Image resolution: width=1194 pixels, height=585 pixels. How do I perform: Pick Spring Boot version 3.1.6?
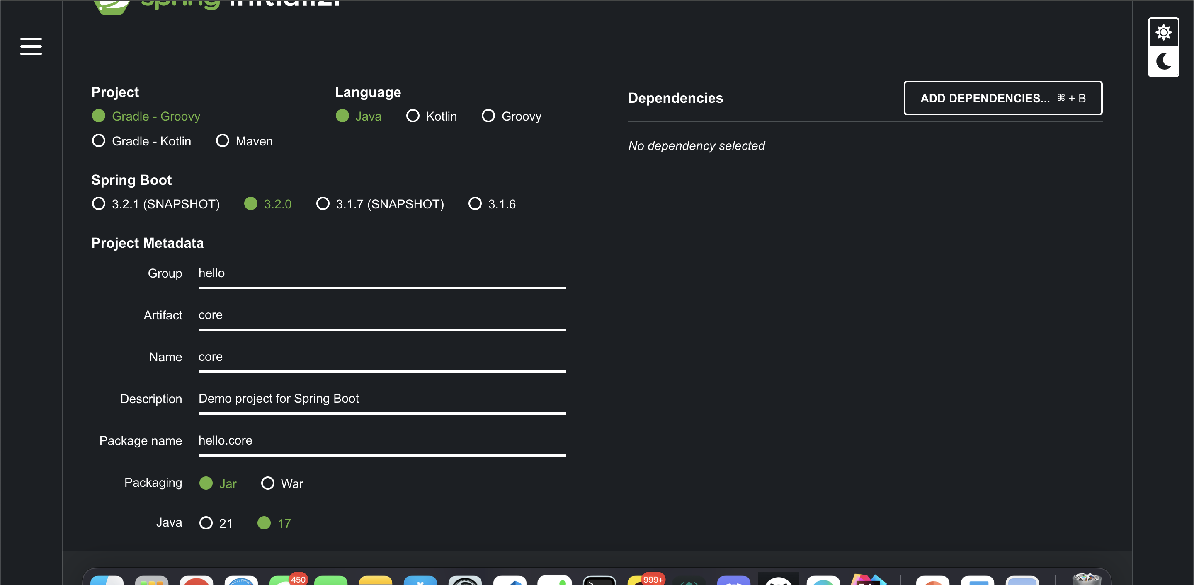[492, 204]
